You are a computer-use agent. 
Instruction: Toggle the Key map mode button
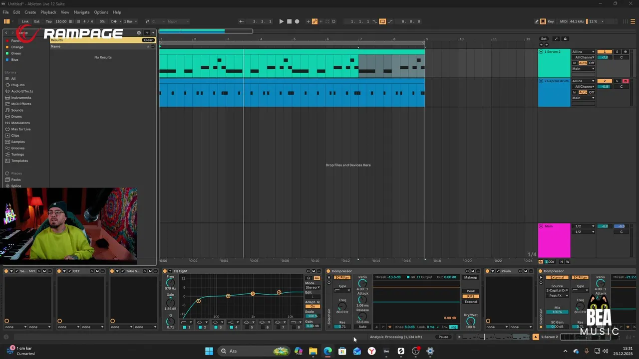tap(551, 21)
